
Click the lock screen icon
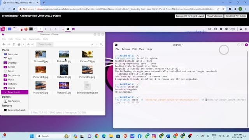point(241,29)
